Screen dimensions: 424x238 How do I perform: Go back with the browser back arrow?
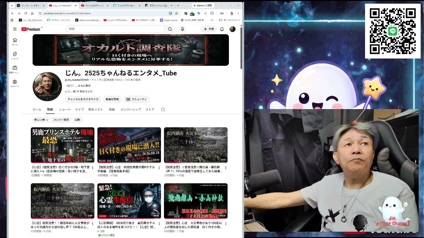13,13
